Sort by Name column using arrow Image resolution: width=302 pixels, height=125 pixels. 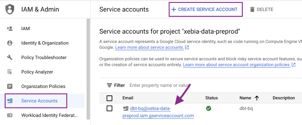(x=257, y=98)
